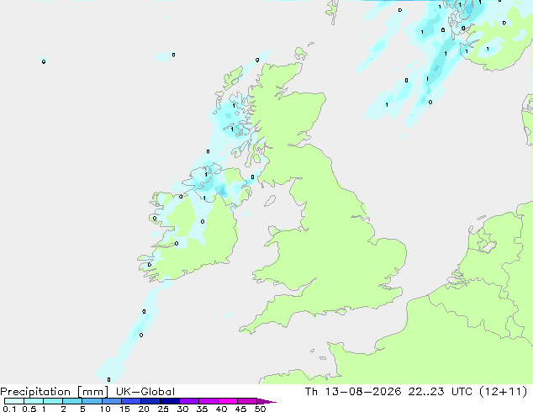Screen dimensions: 533x412
Task: Click the above-50 arrow tip of legend
Action: [266, 401]
